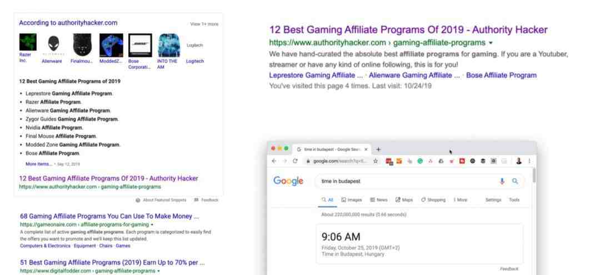The width and height of the screenshot is (600, 275).
Task: Click the 'time in budapest' search field
Action: 408,181
